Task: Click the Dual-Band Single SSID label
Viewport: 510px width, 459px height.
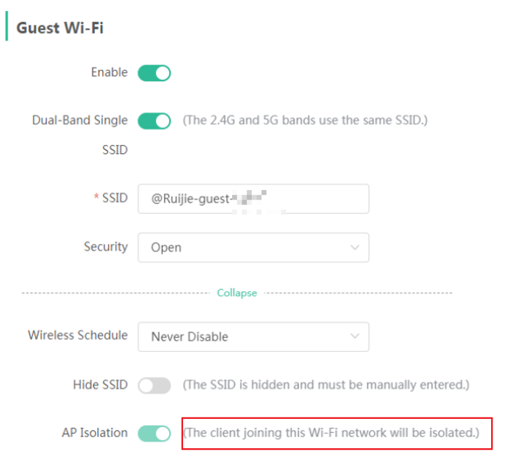Action: tap(80, 120)
